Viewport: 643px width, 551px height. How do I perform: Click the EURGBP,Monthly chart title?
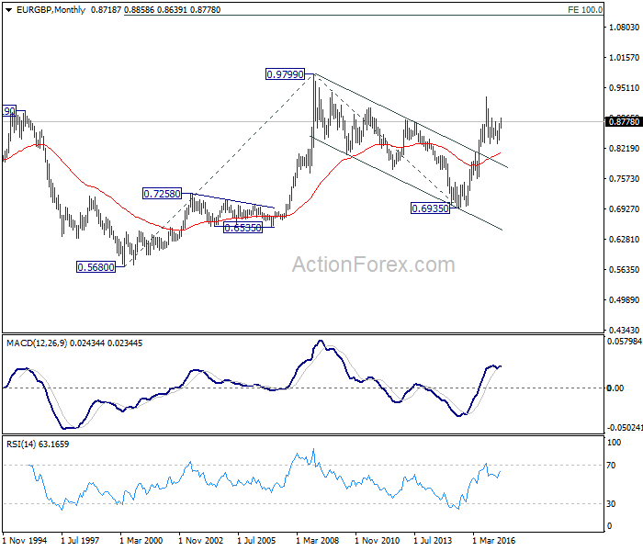51,10
